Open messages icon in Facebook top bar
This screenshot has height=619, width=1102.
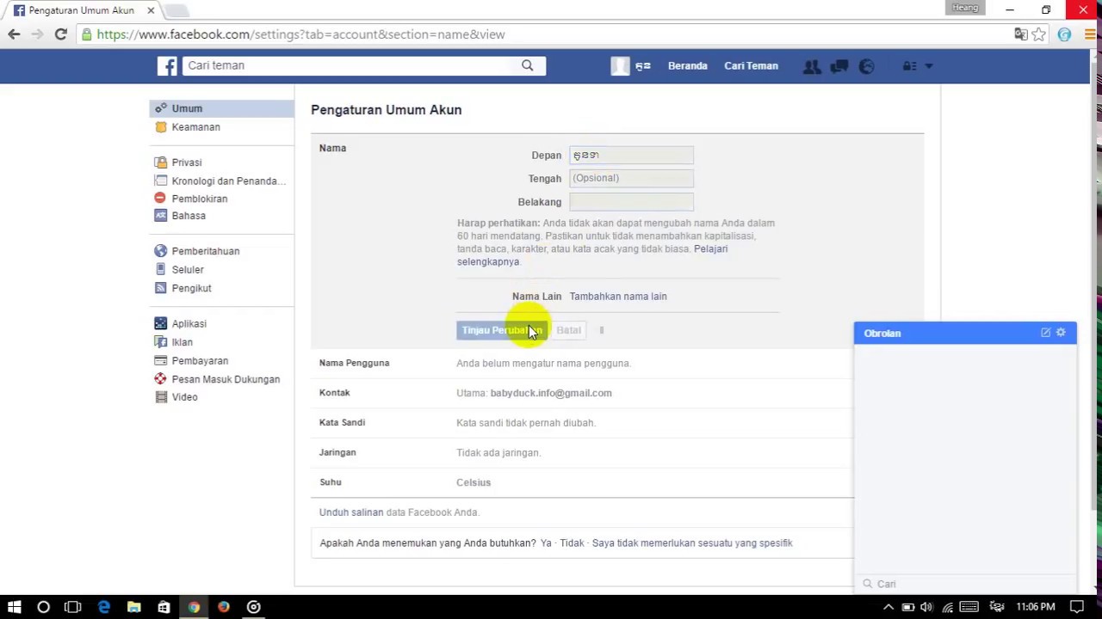[839, 66]
